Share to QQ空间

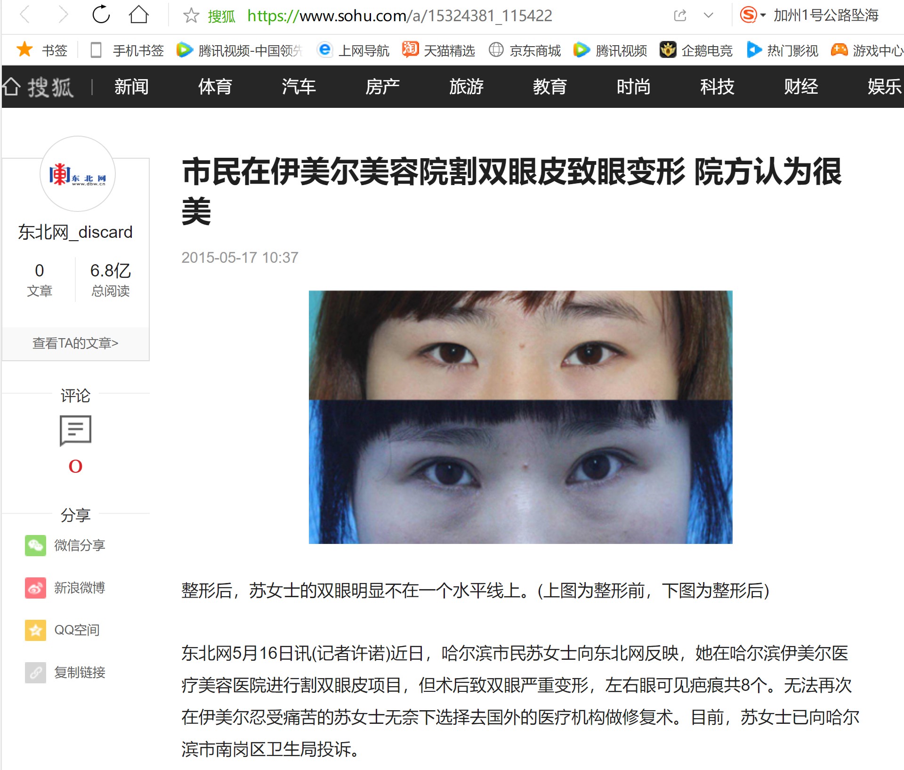[62, 630]
